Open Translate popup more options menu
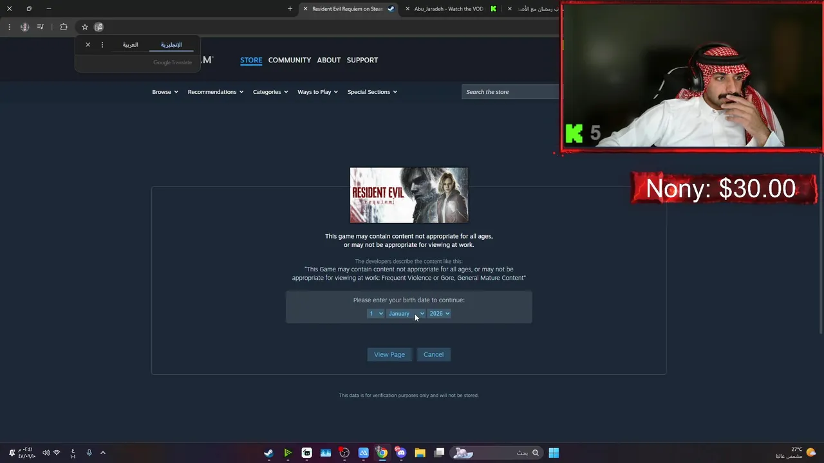824x463 pixels. click(x=102, y=45)
